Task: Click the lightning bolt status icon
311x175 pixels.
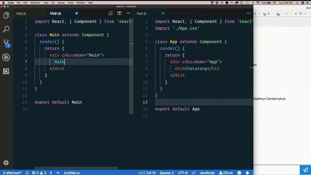Action: coord(51,173)
